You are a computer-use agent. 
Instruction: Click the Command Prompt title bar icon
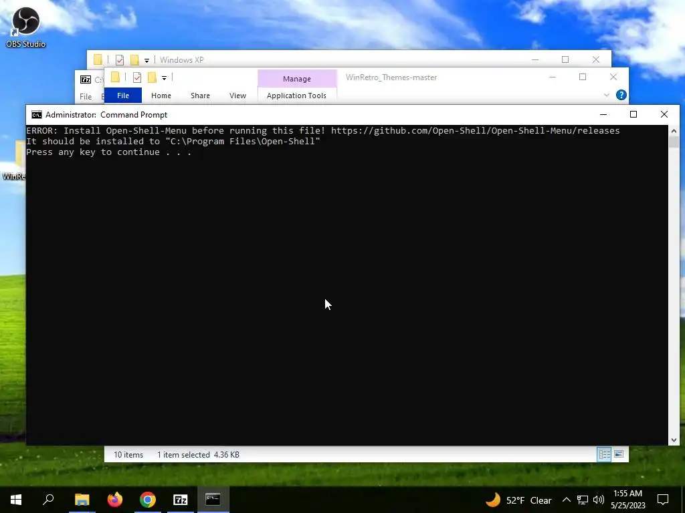pyautogui.click(x=37, y=115)
